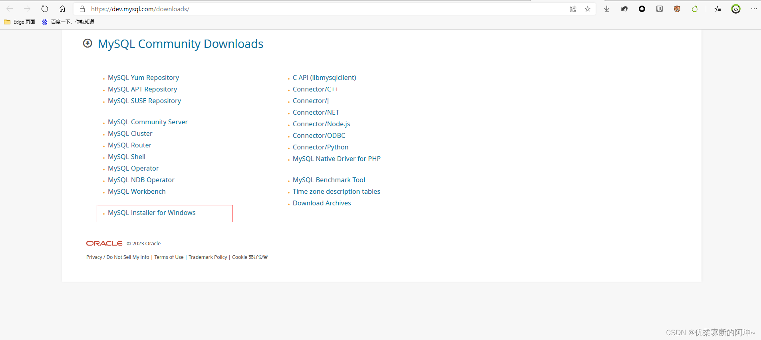View site info via the lock icon
The height and width of the screenshot is (340, 761).
coord(82,9)
